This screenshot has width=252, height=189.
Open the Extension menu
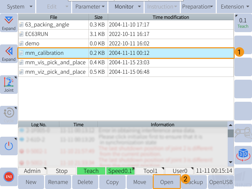point(234,7)
